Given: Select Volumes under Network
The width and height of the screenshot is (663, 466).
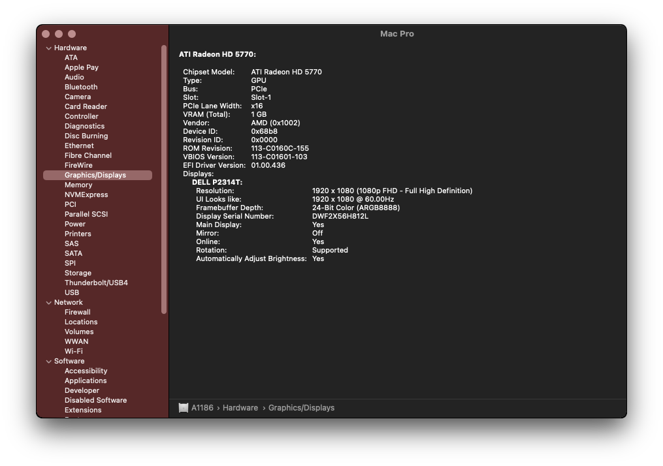Looking at the screenshot, I should click(x=78, y=332).
